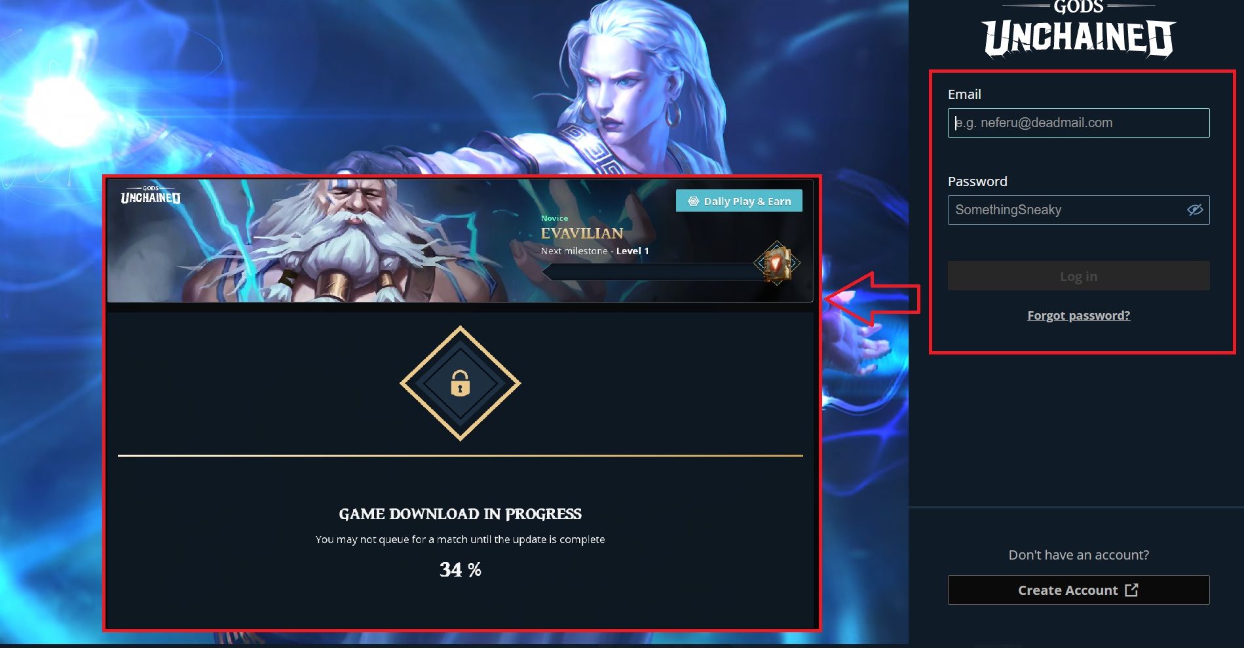The height and width of the screenshot is (648, 1244).
Task: Open Daily Play & Earn
Action: pyautogui.click(x=739, y=201)
